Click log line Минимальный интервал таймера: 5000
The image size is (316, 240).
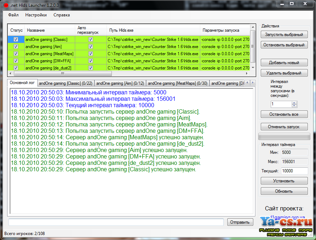point(88,93)
